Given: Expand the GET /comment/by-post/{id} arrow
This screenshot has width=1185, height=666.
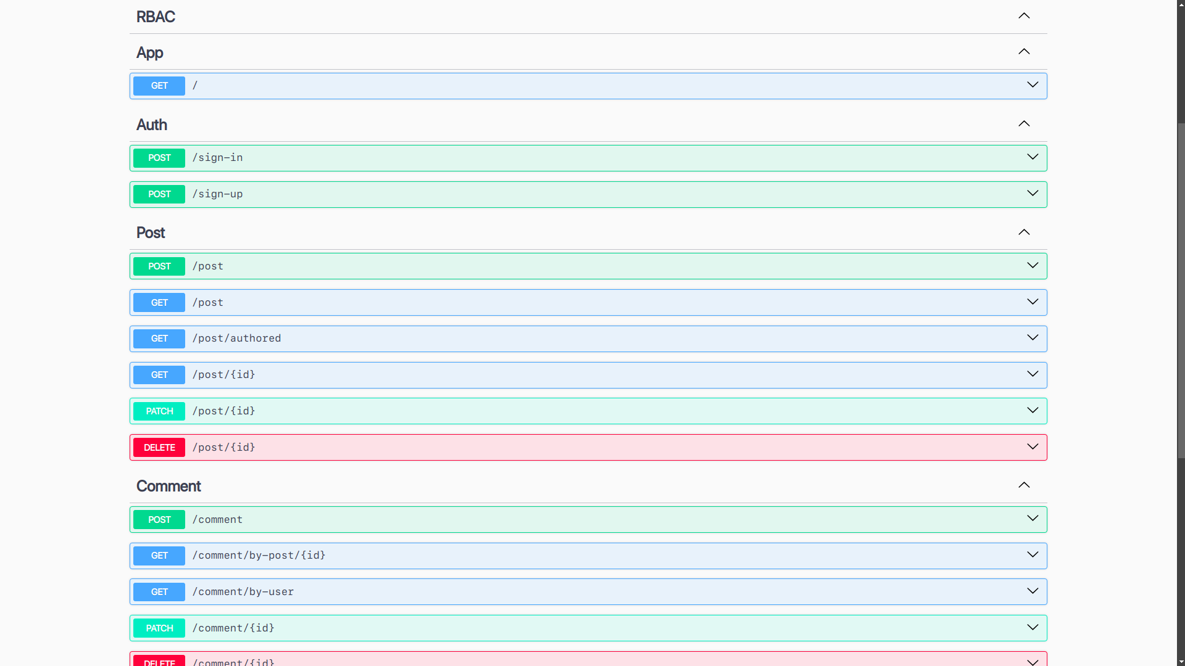Looking at the screenshot, I should (1033, 555).
